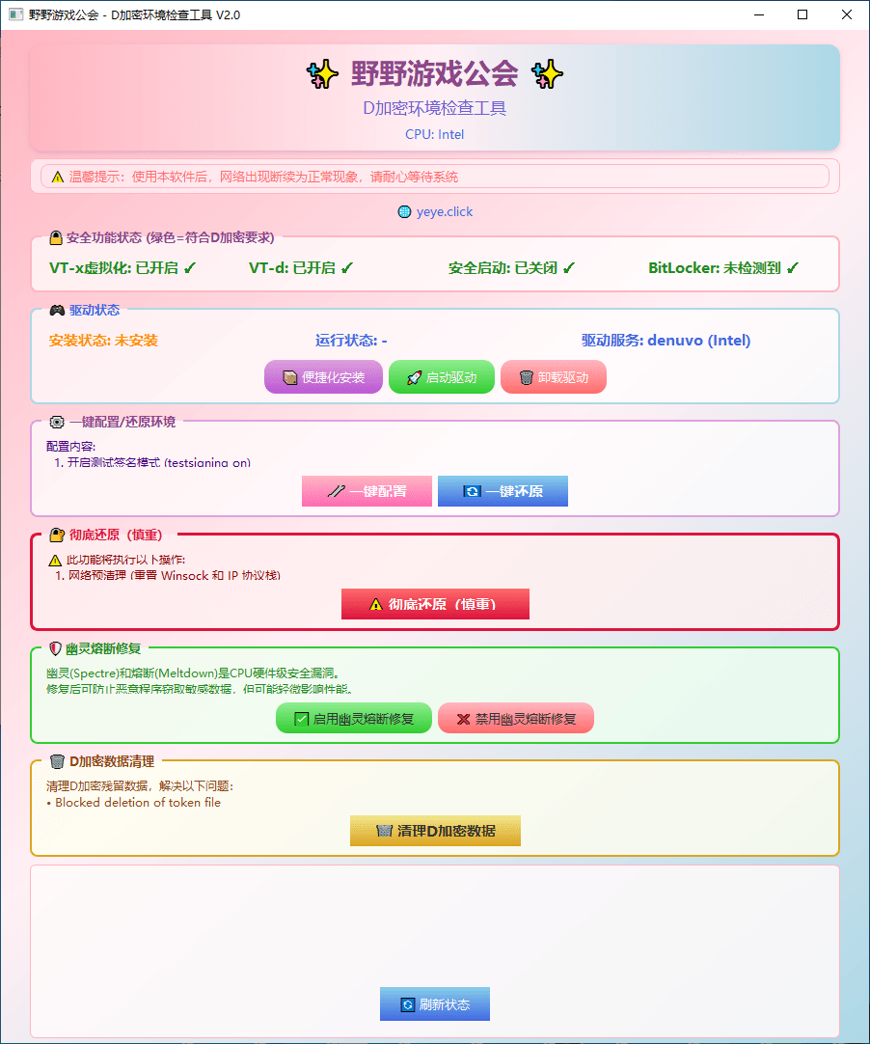Click the blue 一键还原 button
This screenshot has height=1044, width=870.
point(503,491)
